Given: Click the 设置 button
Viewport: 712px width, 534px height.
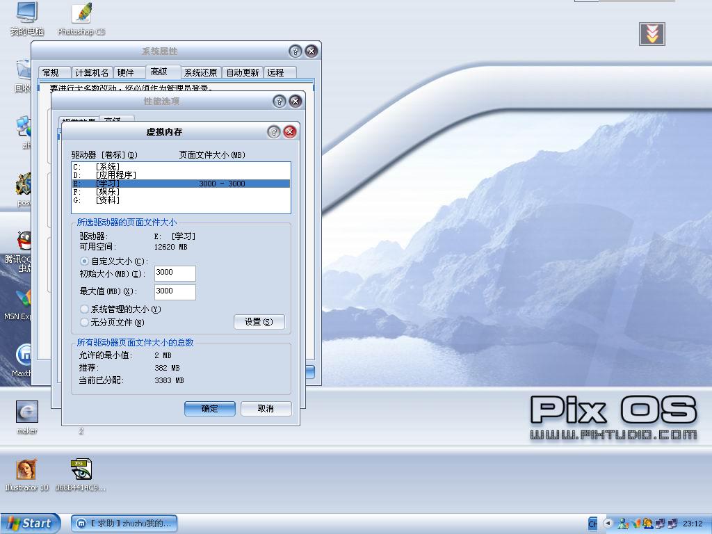Looking at the screenshot, I should coord(259,322).
